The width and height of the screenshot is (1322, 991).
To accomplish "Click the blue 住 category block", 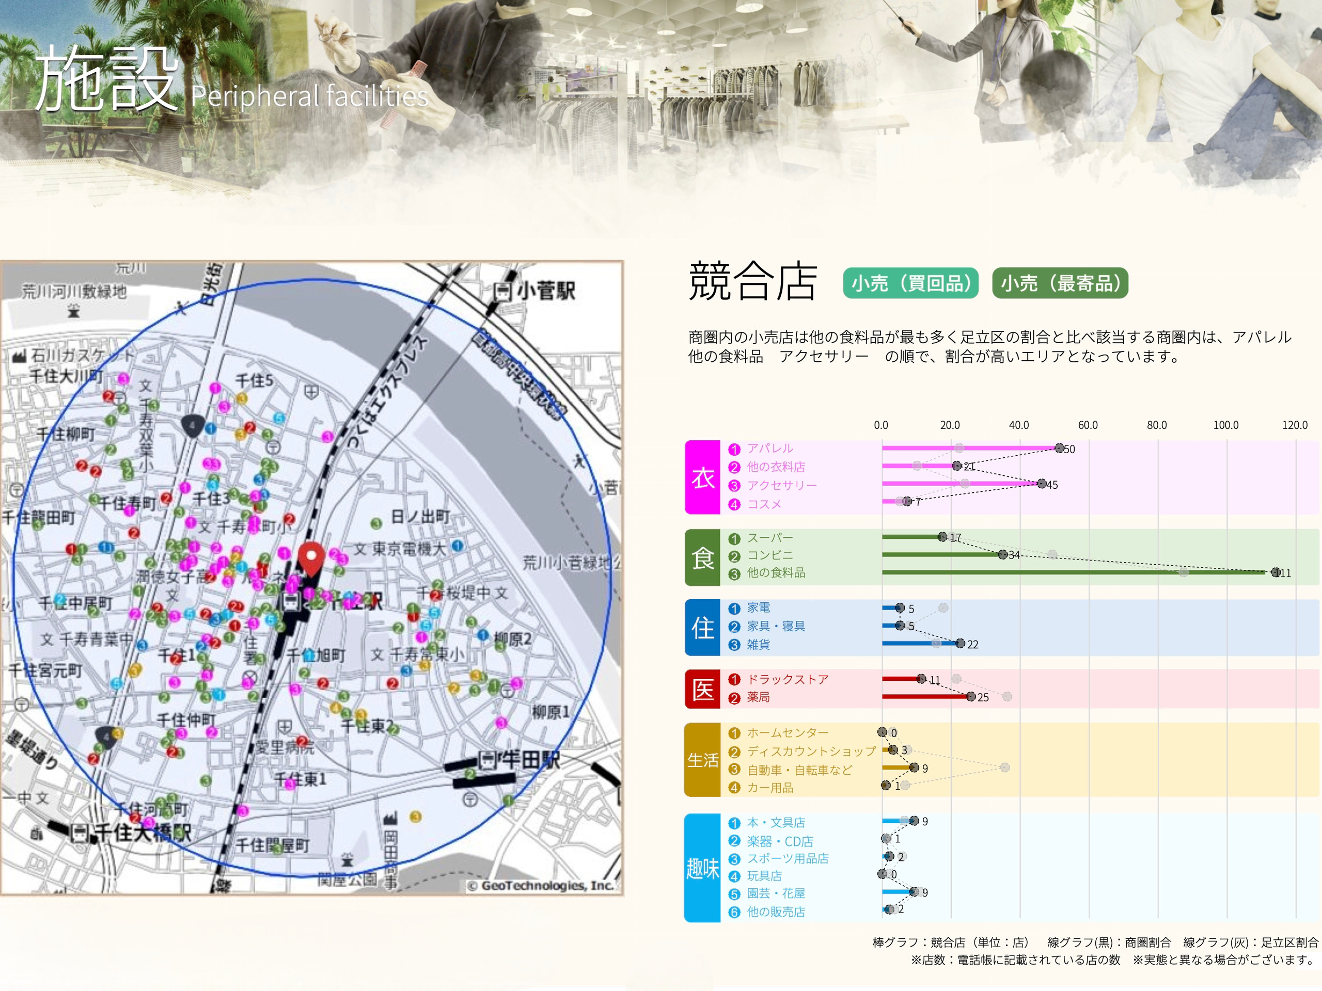I will (702, 627).
